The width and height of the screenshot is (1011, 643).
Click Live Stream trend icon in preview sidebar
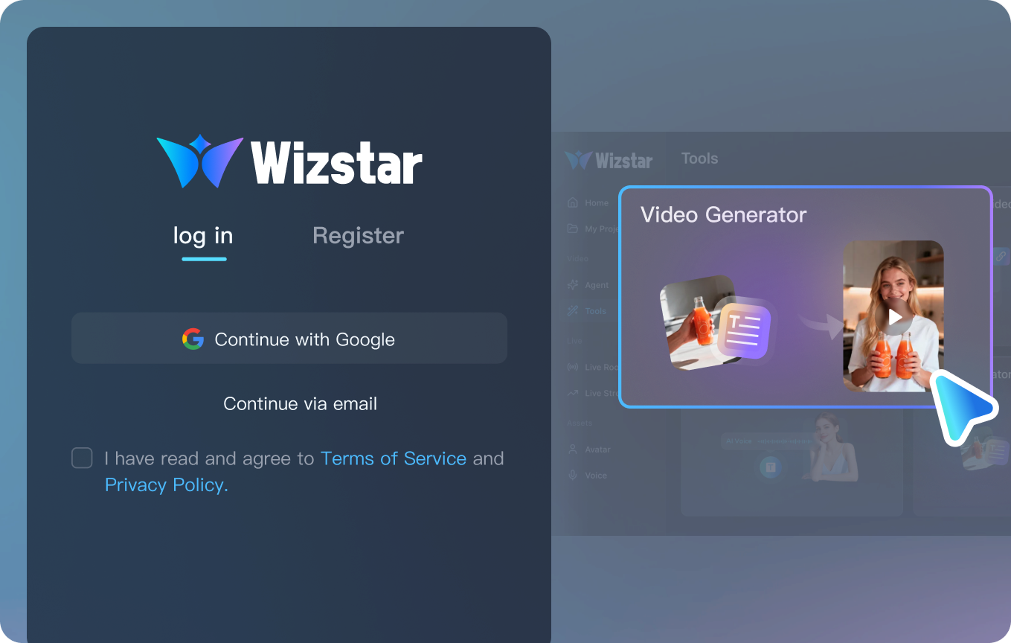pyautogui.click(x=573, y=393)
